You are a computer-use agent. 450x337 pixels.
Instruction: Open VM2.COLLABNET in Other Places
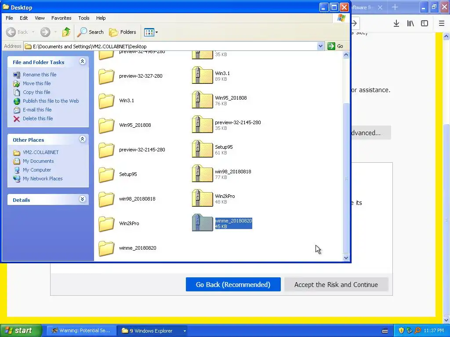point(41,152)
